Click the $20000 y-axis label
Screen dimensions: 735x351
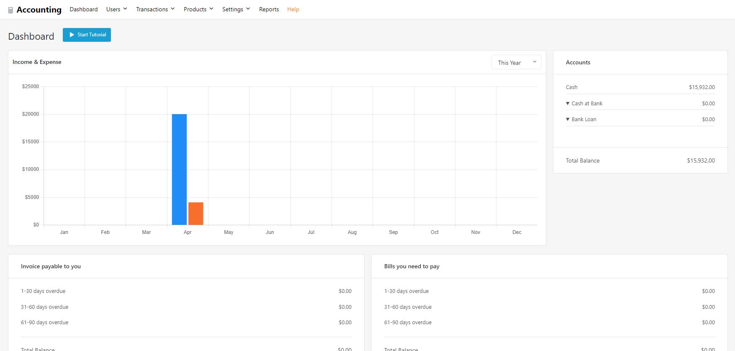[x=31, y=114]
